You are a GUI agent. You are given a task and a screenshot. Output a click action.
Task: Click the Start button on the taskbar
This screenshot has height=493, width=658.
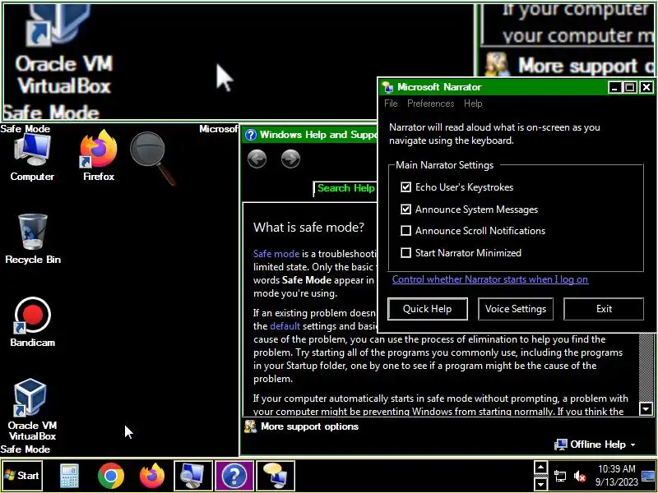[22, 476]
